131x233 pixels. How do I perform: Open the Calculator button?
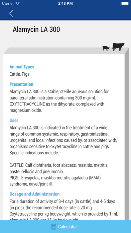(x=65, y=227)
